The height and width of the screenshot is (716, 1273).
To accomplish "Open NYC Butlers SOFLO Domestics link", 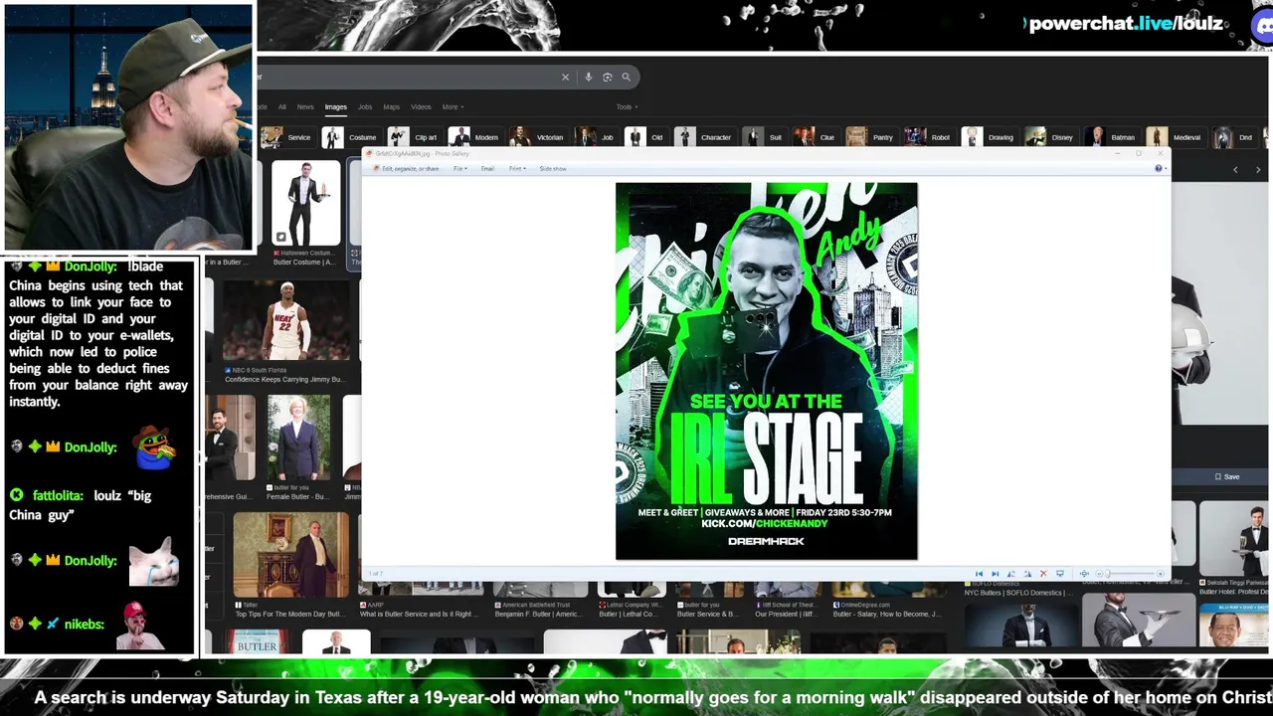I will point(1017,593).
